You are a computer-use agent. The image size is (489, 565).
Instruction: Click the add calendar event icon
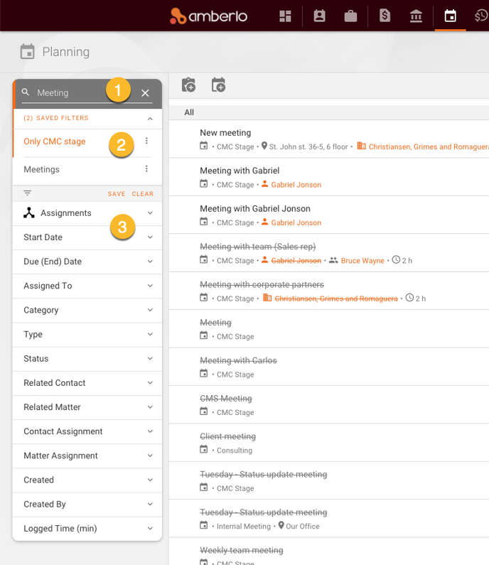218,85
